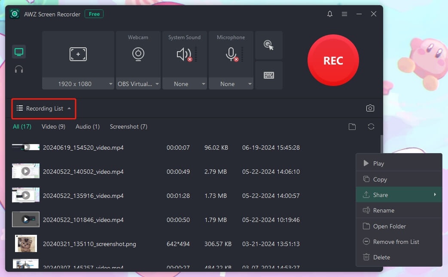448x277 pixels.
Task: Choose Rename in the context menu
Action: pos(399,210)
